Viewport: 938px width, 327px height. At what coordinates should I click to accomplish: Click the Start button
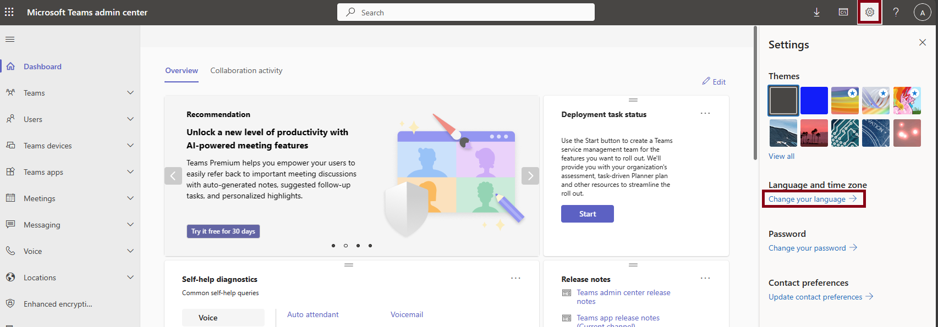point(588,214)
